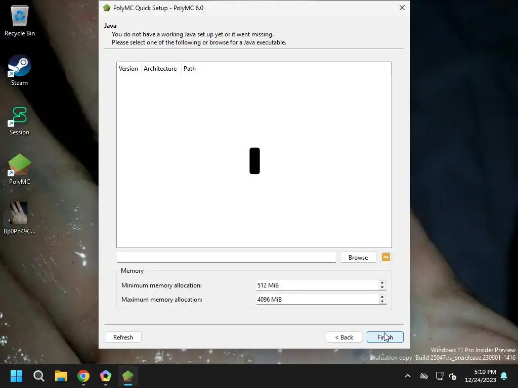Image resolution: width=518 pixels, height=388 pixels.
Task: Open Google Chrome from the taskbar
Action: [x=83, y=376]
